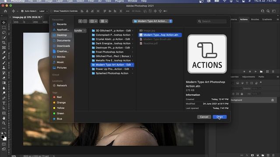Click the three dots in options bar
This screenshot has width=280, height=157.
click(x=127, y=11)
